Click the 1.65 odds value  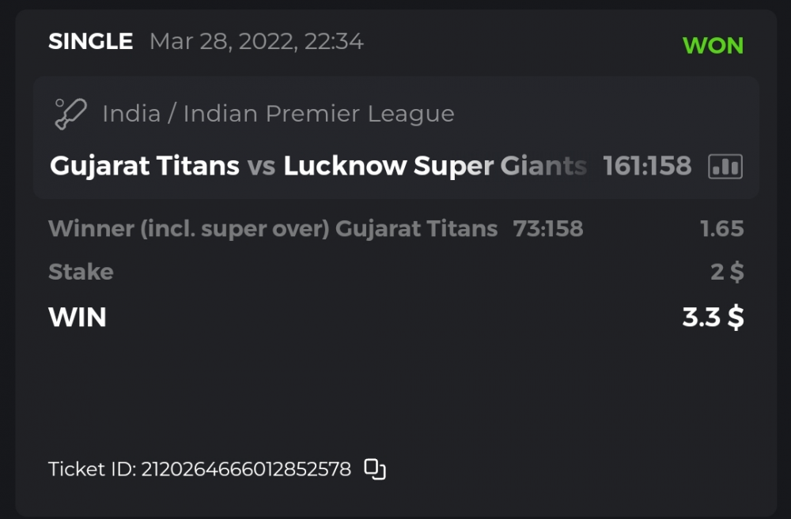coord(721,229)
